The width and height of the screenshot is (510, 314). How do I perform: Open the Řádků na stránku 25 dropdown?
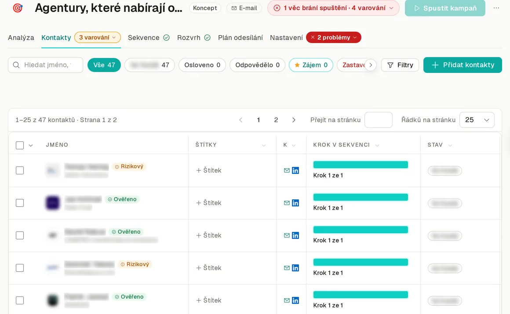click(477, 120)
